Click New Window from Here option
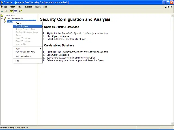 [25, 51]
